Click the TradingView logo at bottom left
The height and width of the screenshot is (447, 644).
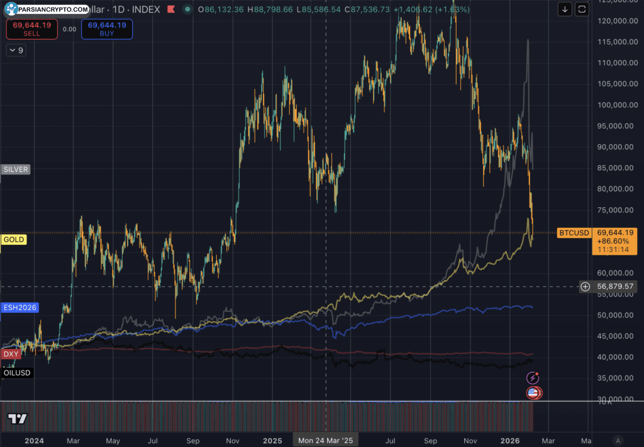click(x=17, y=419)
